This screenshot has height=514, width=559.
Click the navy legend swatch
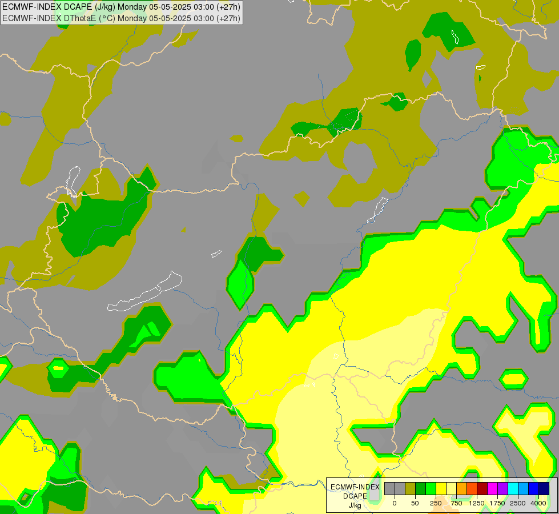click(x=544, y=488)
